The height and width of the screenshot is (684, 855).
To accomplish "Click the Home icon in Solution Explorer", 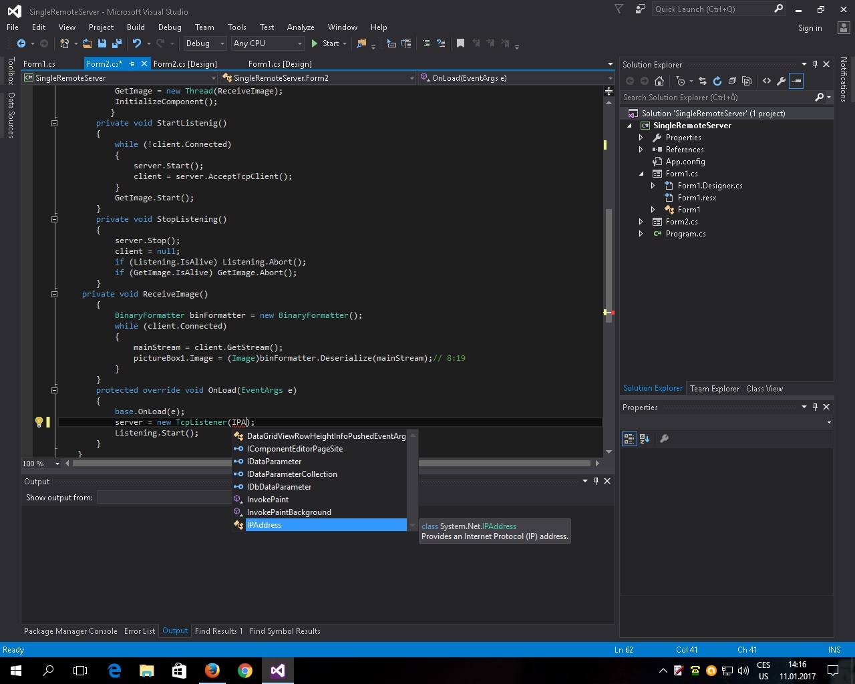I will pos(659,81).
